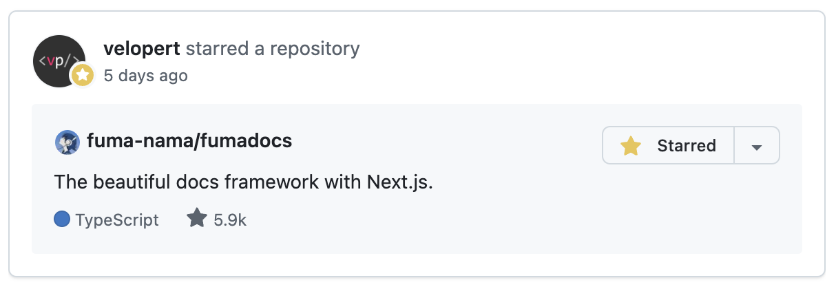Click the fuma-nama repository owner avatar icon
836x289 pixels.
(67, 142)
